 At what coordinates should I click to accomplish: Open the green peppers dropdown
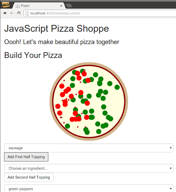pos(89,188)
